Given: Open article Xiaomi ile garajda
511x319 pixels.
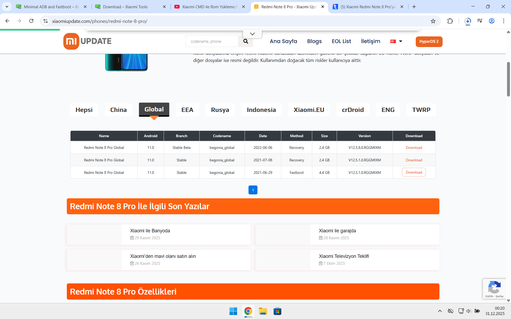Looking at the screenshot, I should (x=337, y=231).
